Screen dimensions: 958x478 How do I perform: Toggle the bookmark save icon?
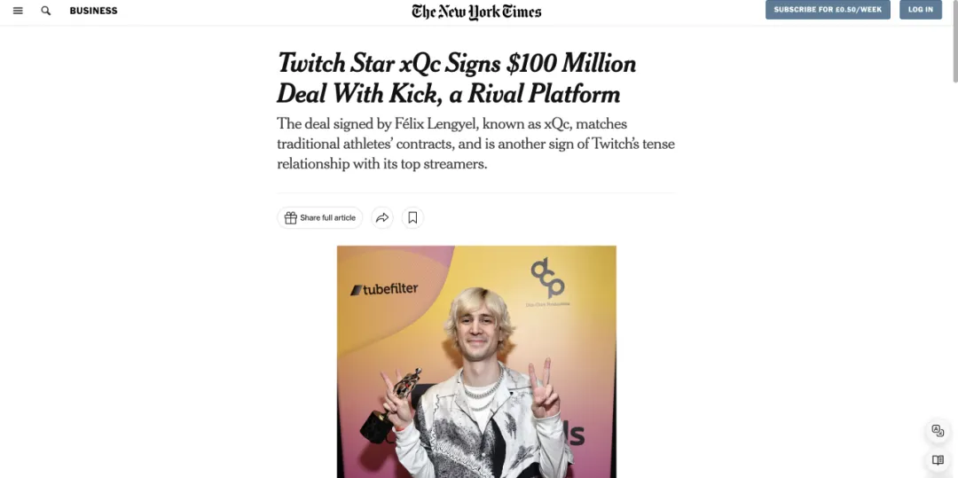tap(412, 218)
